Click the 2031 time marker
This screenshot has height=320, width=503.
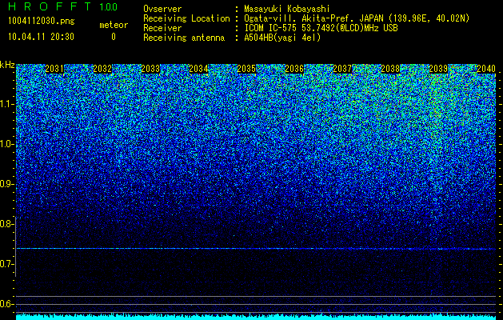55,69
